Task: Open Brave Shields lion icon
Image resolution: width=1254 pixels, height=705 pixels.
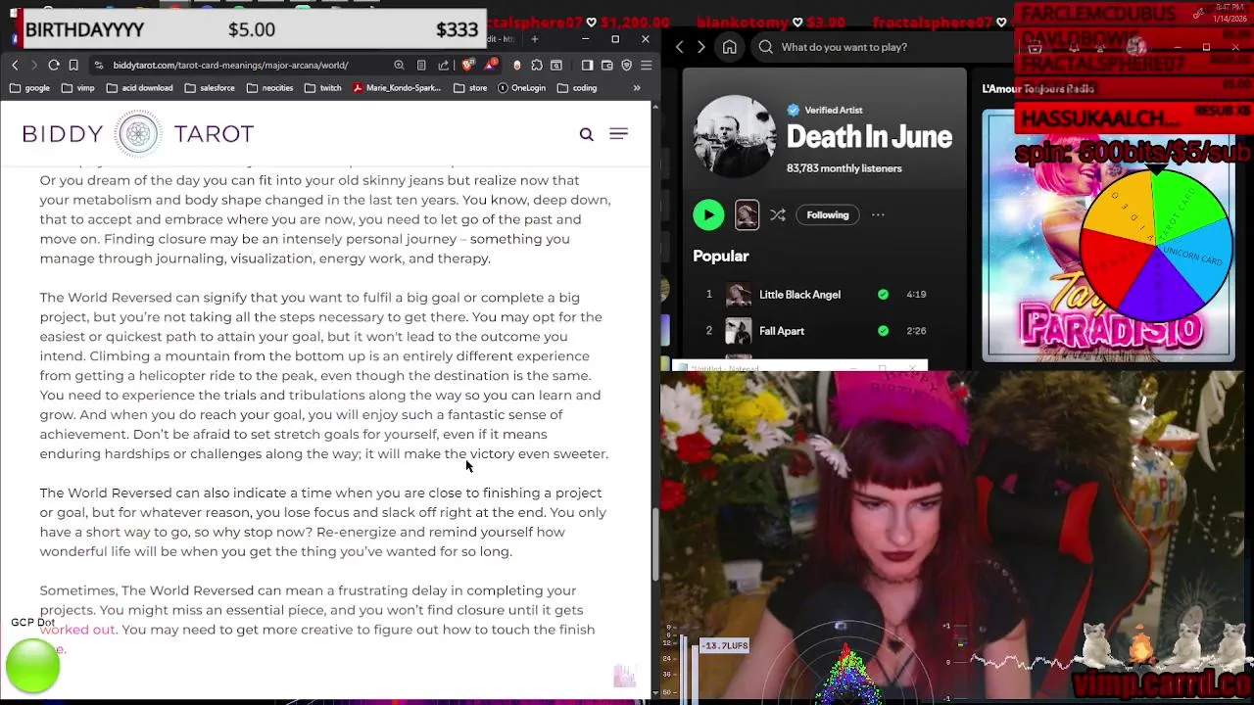Action: pyautogui.click(x=467, y=65)
